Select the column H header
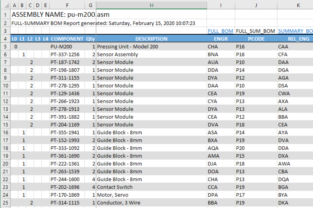This screenshot has height=208, width=313. [151, 5]
